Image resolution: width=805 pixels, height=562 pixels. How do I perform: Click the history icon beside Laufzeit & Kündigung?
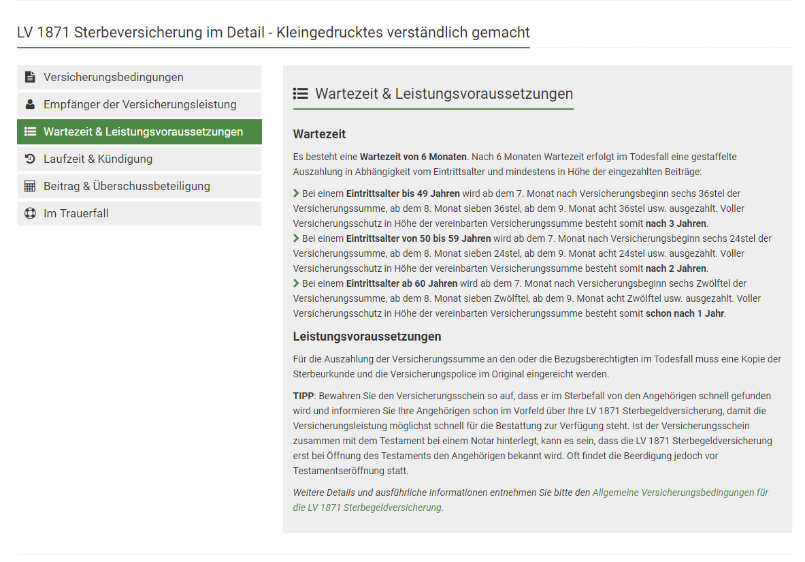(x=31, y=159)
